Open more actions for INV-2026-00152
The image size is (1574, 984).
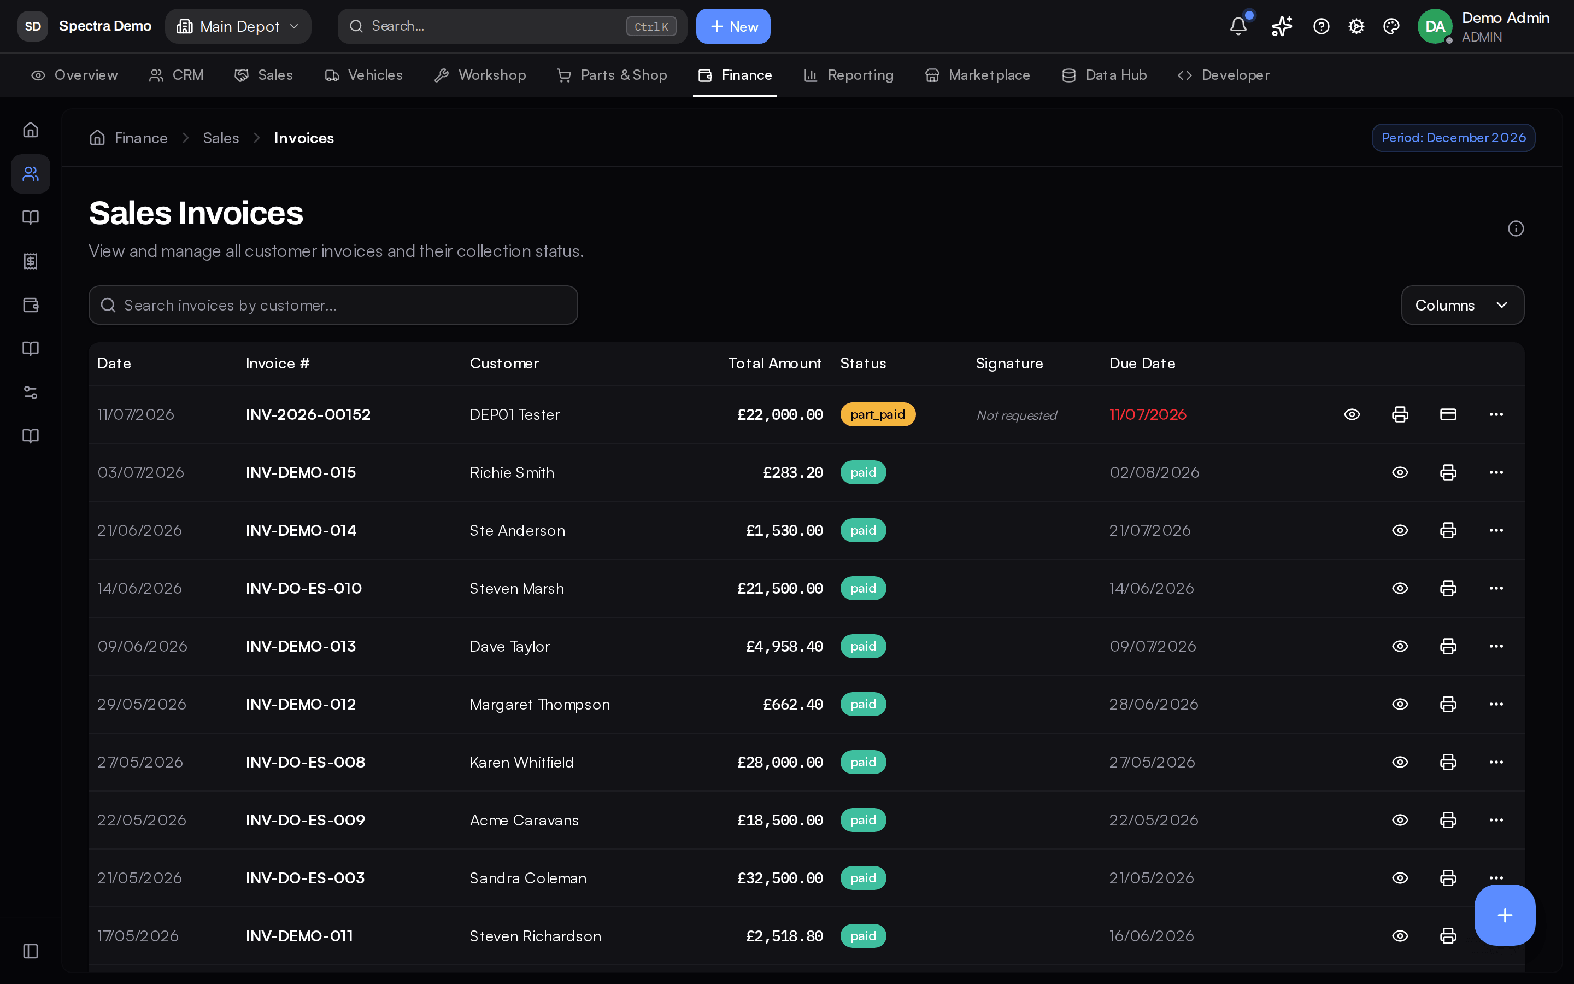click(1496, 414)
